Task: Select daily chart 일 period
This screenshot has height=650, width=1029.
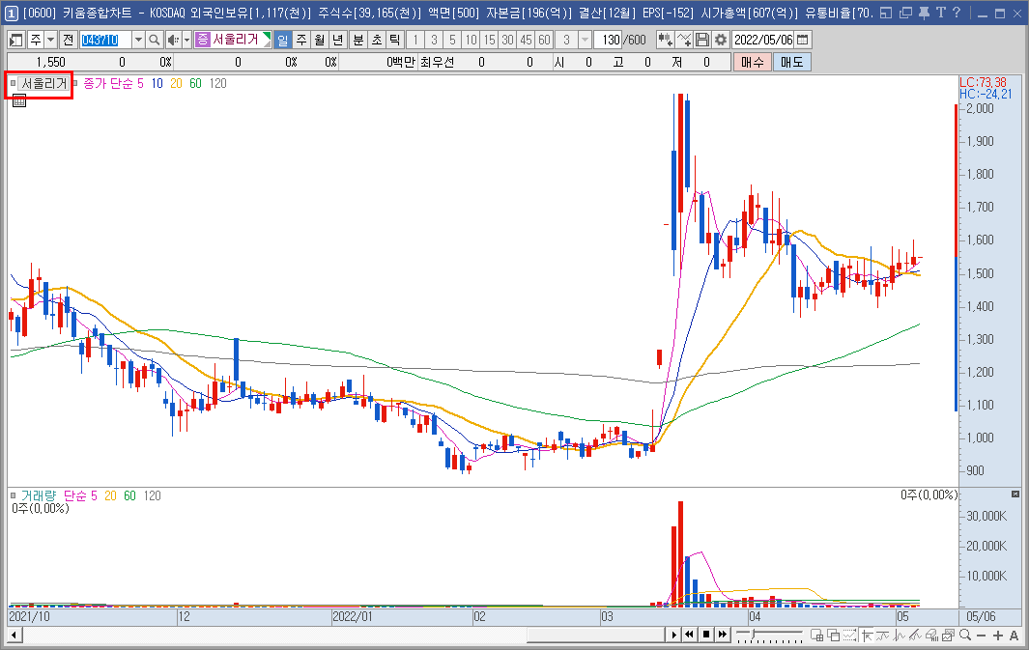Action: 283,40
